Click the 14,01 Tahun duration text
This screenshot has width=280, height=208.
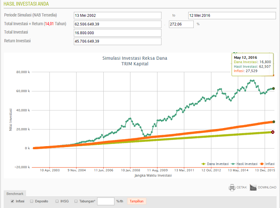coord(56,24)
